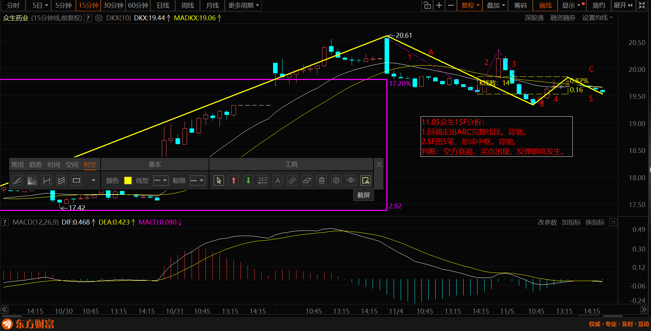Toggle drawings visibility eye icon
The width and height of the screenshot is (651, 331).
[351, 181]
